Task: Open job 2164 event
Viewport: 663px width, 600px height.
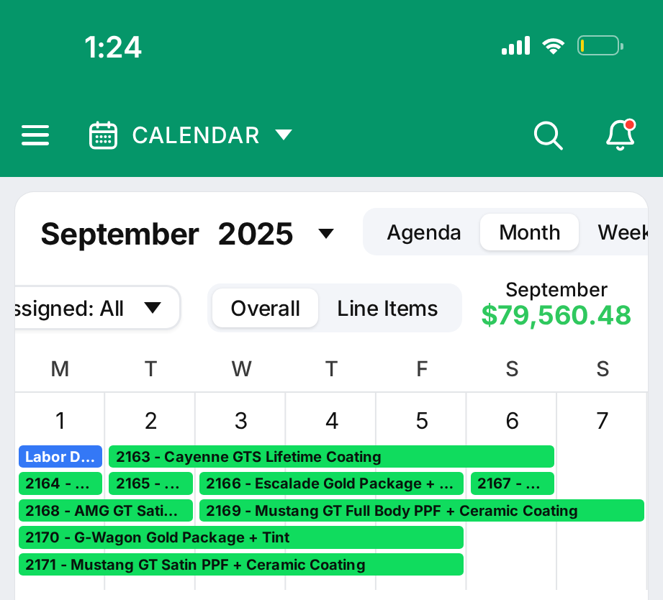Action: (60, 483)
